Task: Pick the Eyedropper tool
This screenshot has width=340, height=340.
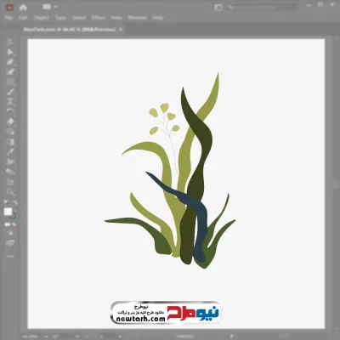Action: click(x=10, y=151)
